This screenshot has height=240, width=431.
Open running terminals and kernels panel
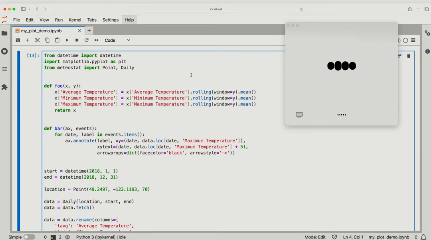(x=4, y=51)
